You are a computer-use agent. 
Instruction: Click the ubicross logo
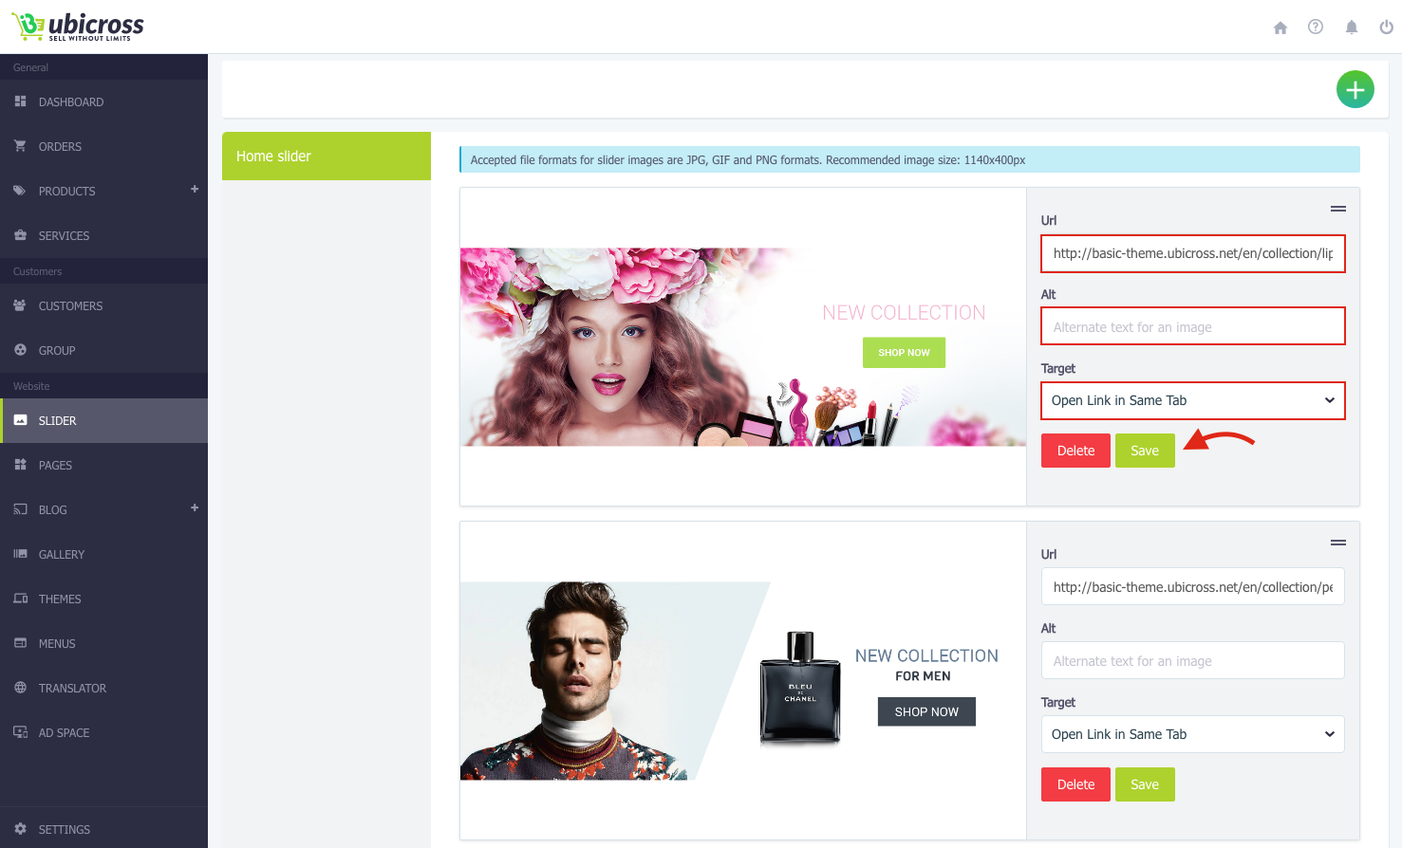click(78, 27)
